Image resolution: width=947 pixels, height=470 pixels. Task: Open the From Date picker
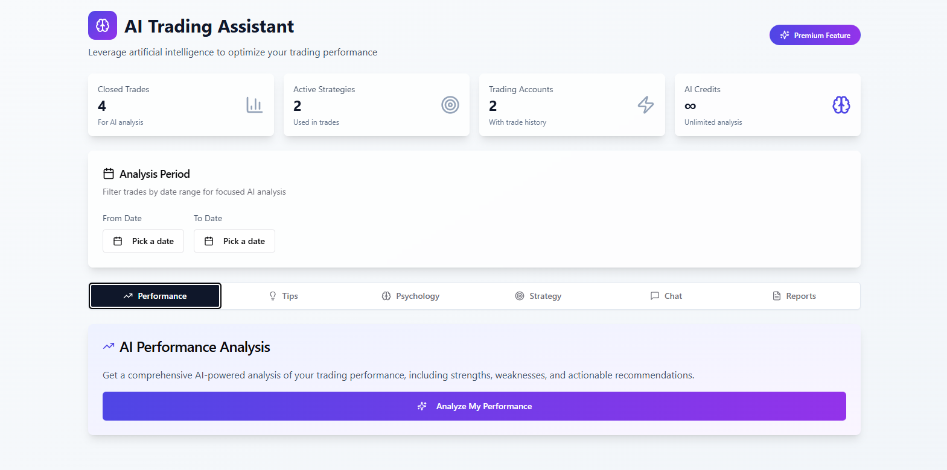(143, 241)
